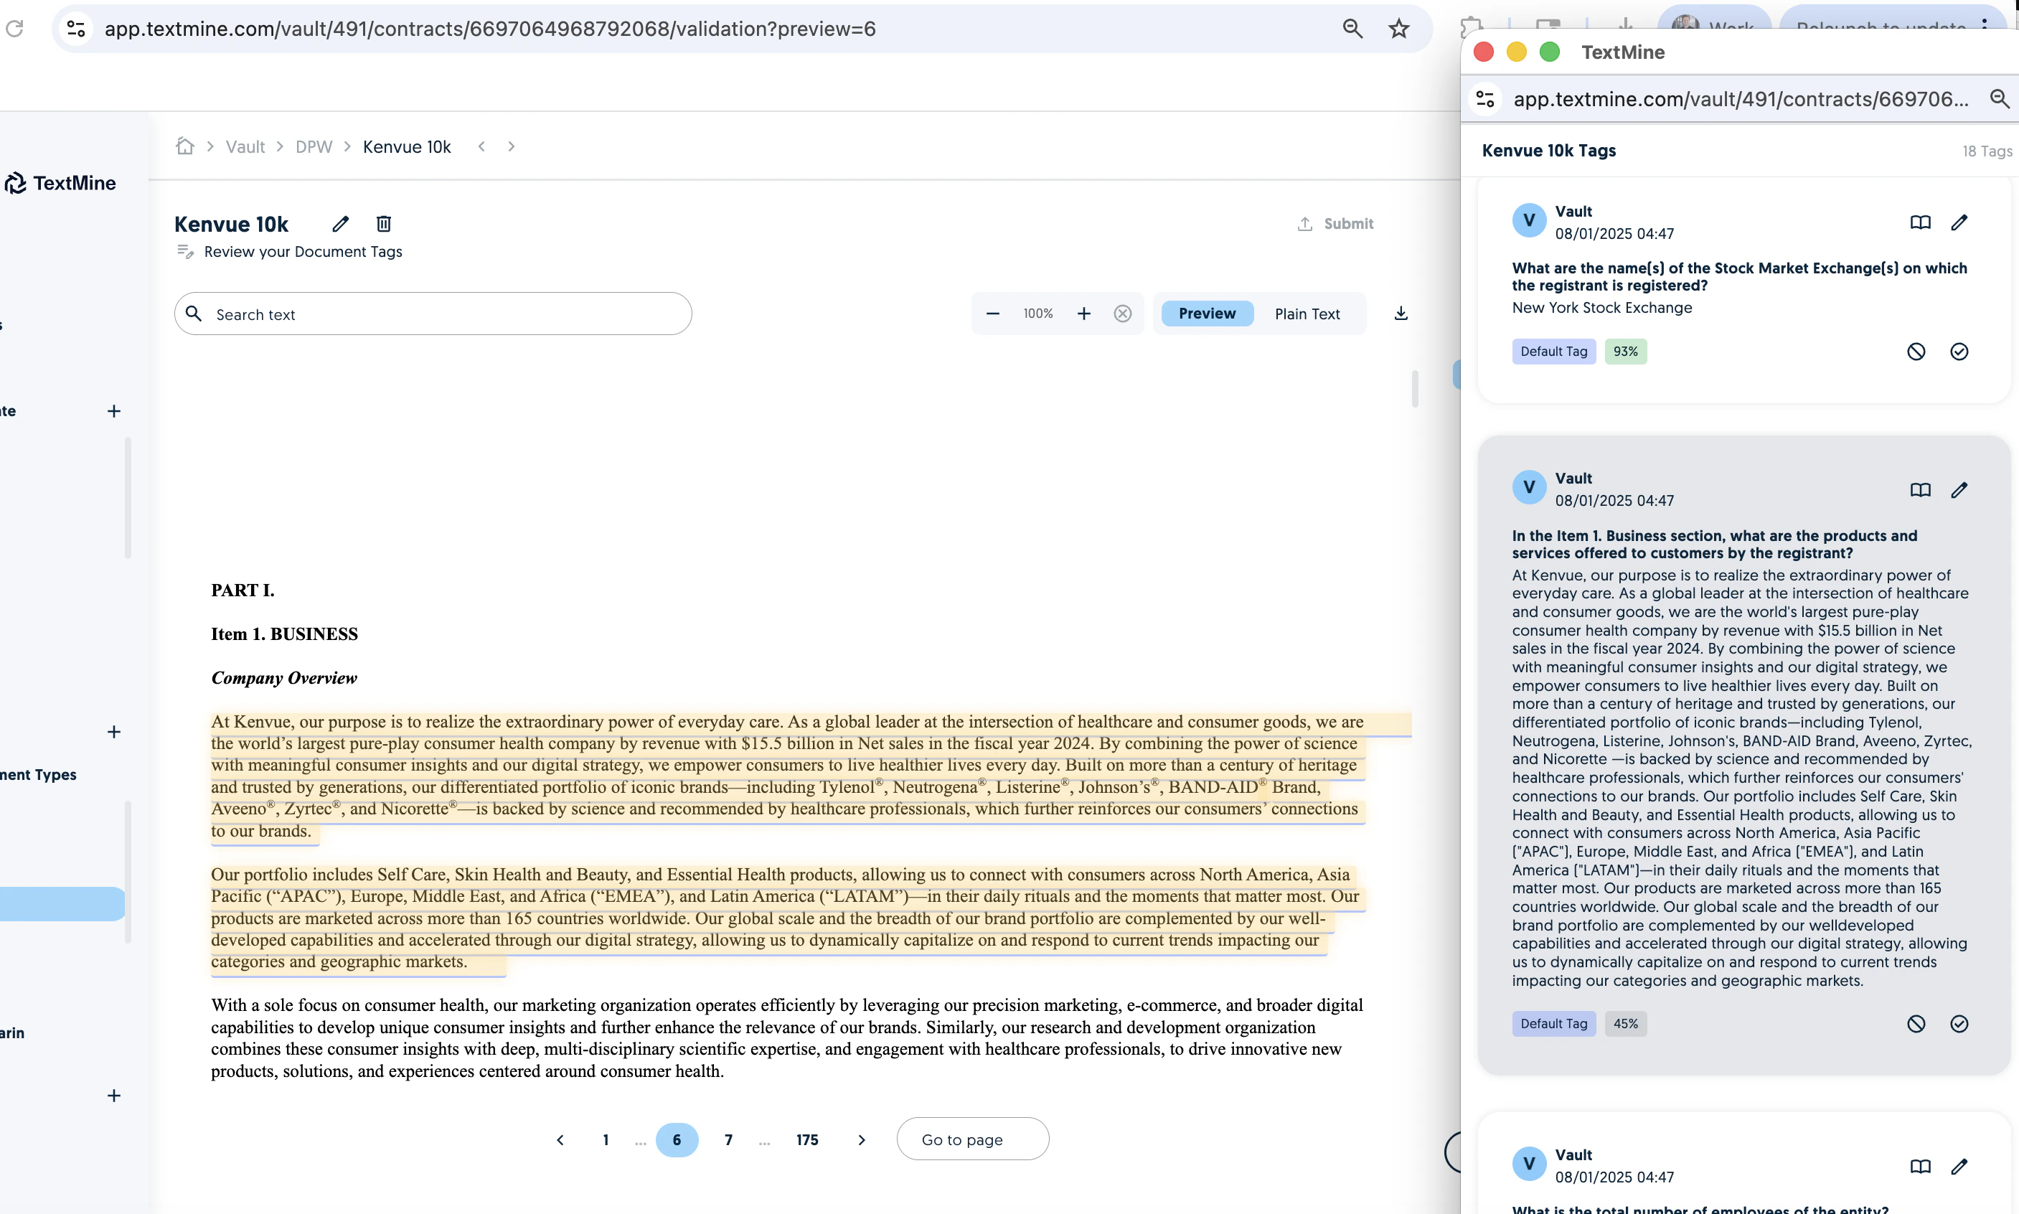The width and height of the screenshot is (2019, 1214).
Task: Click 'New York Stock Exchange' answer text
Action: tap(1602, 308)
